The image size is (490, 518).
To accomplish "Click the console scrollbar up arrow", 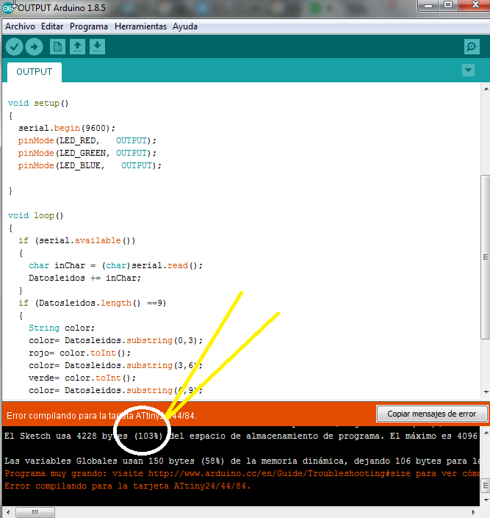I will [486, 433].
